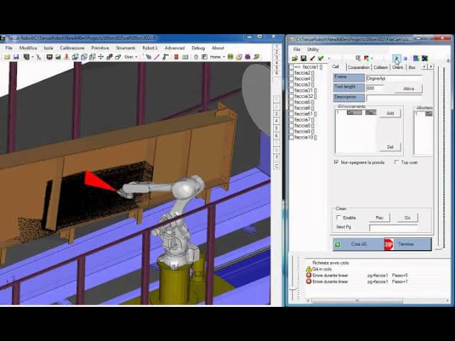Screen dimensions: 455x341
Task: Check the faccia31 checkbox
Action: pyautogui.click(x=291, y=90)
